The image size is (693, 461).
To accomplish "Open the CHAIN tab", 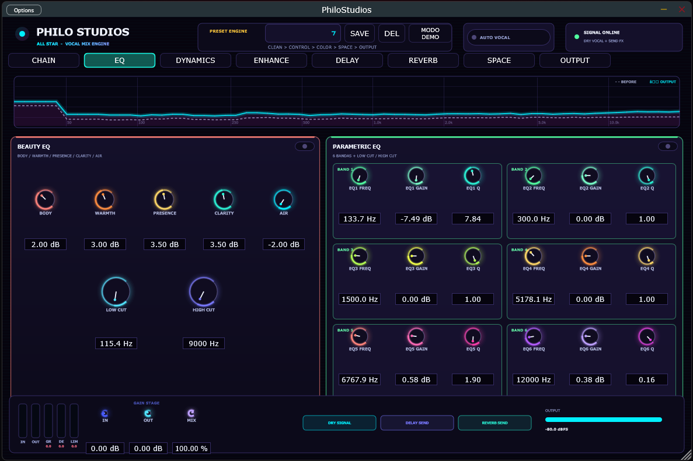I will point(44,61).
